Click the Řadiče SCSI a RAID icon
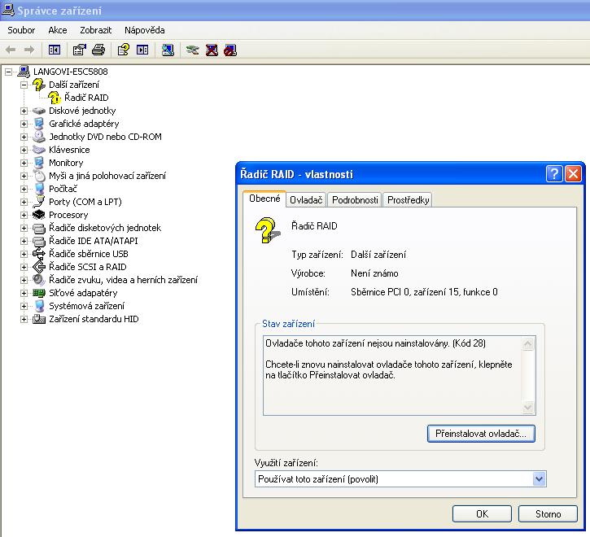 click(39, 267)
